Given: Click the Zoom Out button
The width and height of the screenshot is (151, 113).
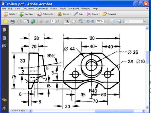Looking at the screenshot, I should click(88, 21).
